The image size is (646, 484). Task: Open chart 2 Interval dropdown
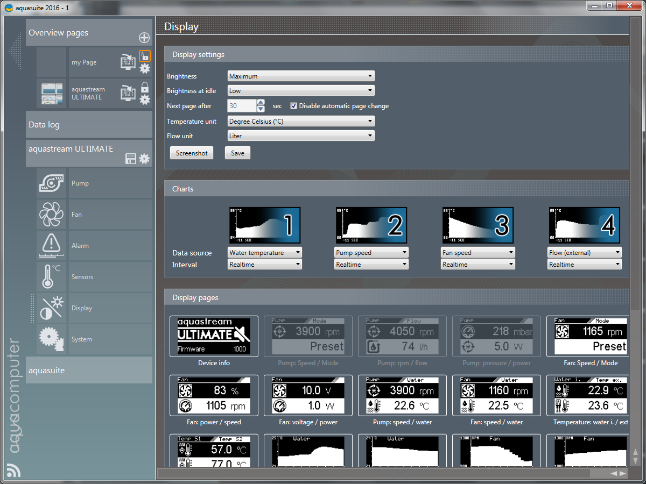[371, 265]
